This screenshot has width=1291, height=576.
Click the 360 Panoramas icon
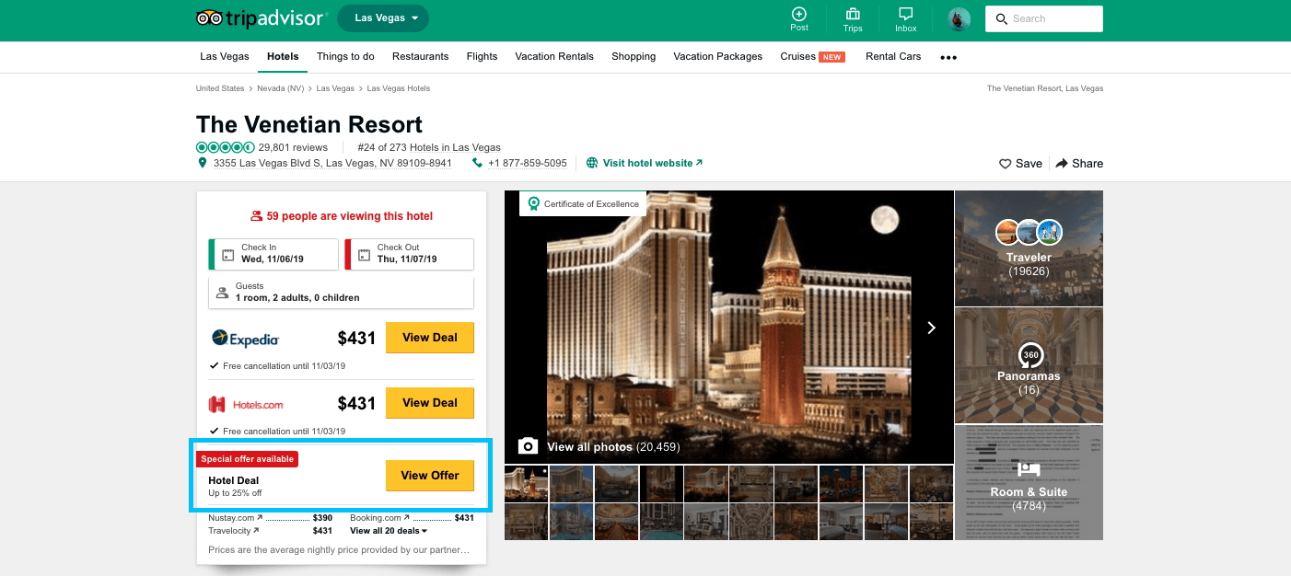(x=1029, y=355)
